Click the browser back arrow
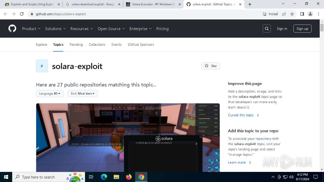Viewport: 324px width, 182px height. 6,14
